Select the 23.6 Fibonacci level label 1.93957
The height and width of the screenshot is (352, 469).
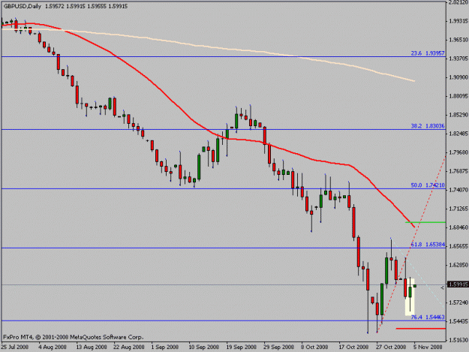click(428, 53)
